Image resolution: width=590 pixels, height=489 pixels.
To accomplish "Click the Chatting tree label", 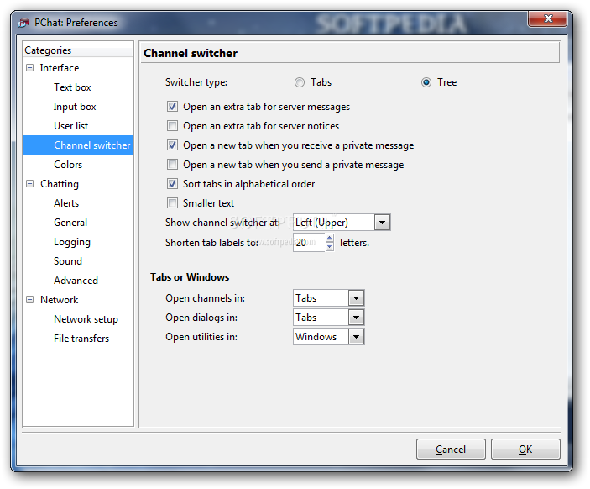I will 60,184.
